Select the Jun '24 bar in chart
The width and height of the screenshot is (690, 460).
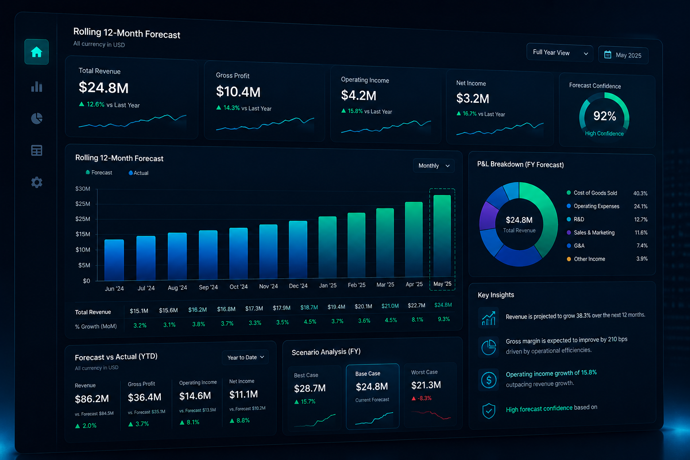click(x=114, y=260)
